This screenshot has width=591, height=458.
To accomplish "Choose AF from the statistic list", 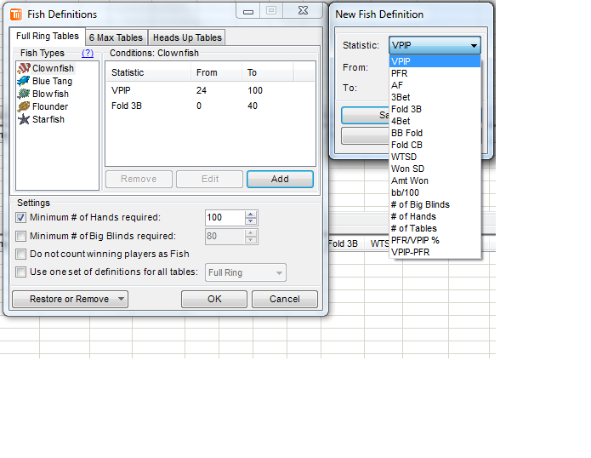I will click(435, 85).
